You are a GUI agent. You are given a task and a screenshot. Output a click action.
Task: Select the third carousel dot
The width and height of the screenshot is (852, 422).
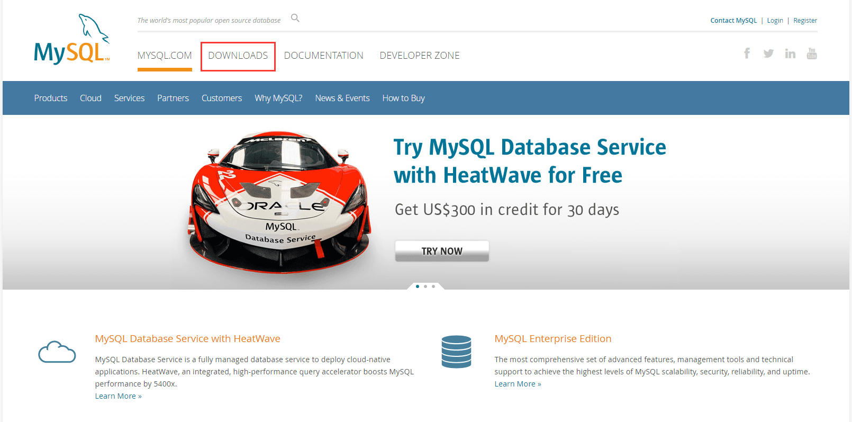pos(433,286)
